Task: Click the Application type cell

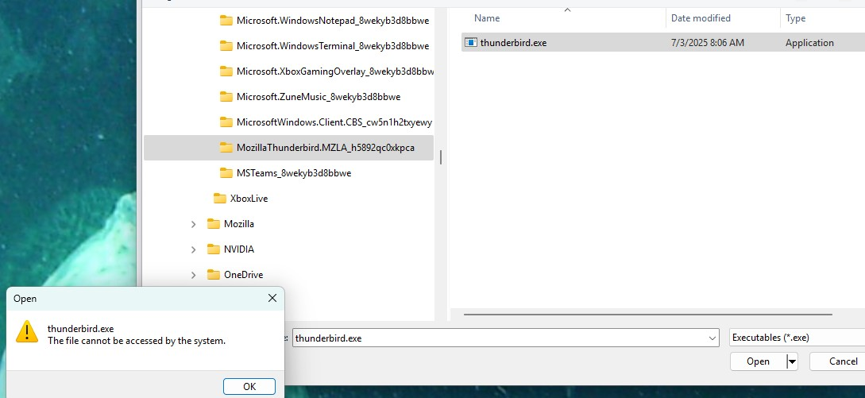Action: tap(810, 43)
